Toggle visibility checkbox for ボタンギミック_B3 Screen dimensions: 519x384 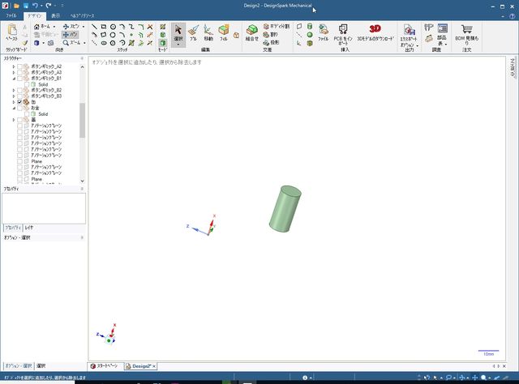pyautogui.click(x=19, y=96)
